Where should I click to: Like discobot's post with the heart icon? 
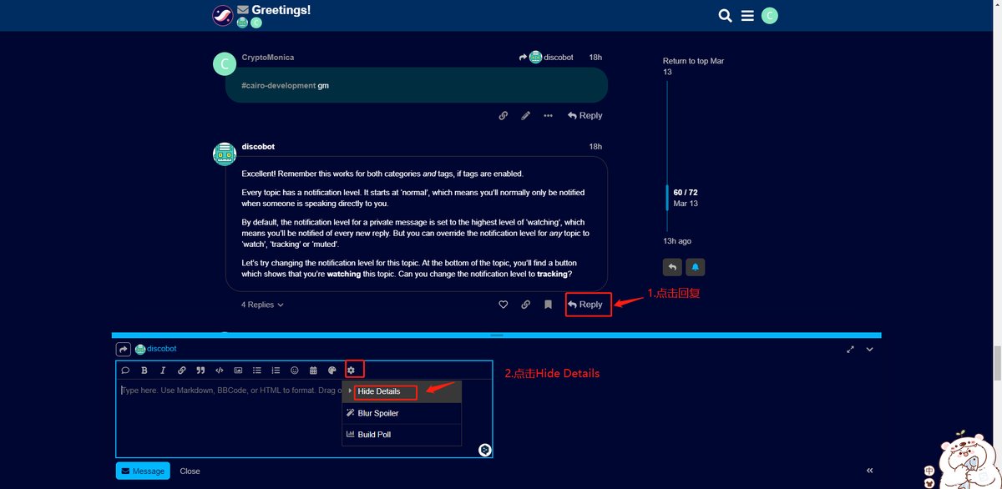click(503, 305)
